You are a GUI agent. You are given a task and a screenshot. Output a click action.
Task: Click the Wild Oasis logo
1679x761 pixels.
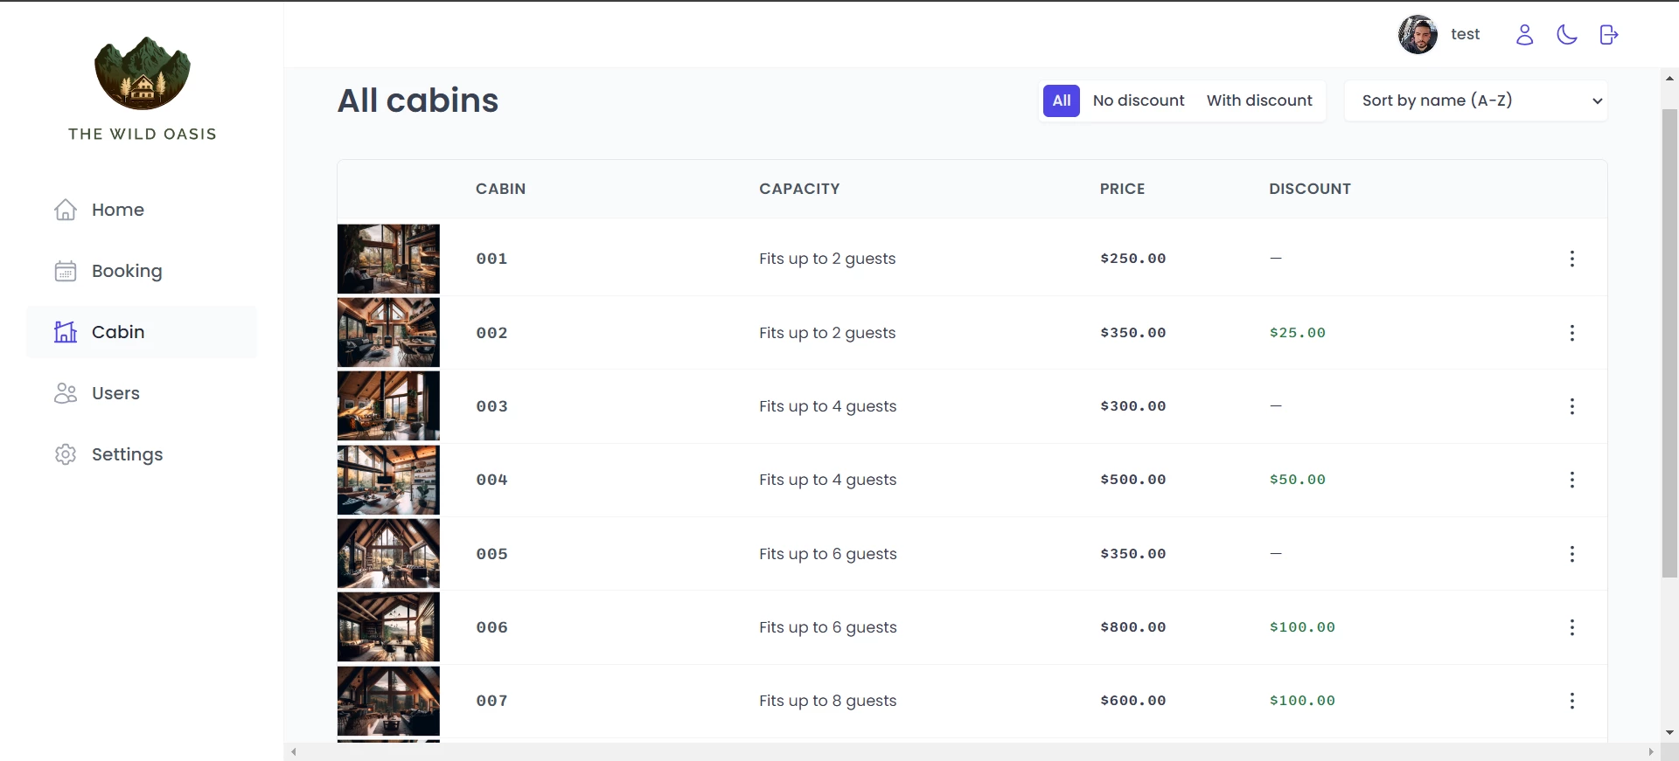pyautogui.click(x=143, y=73)
